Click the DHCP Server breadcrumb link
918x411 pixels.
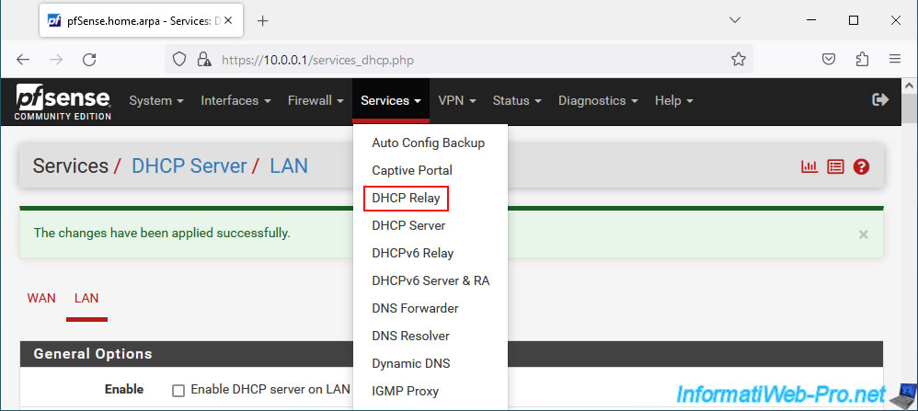pyautogui.click(x=189, y=166)
